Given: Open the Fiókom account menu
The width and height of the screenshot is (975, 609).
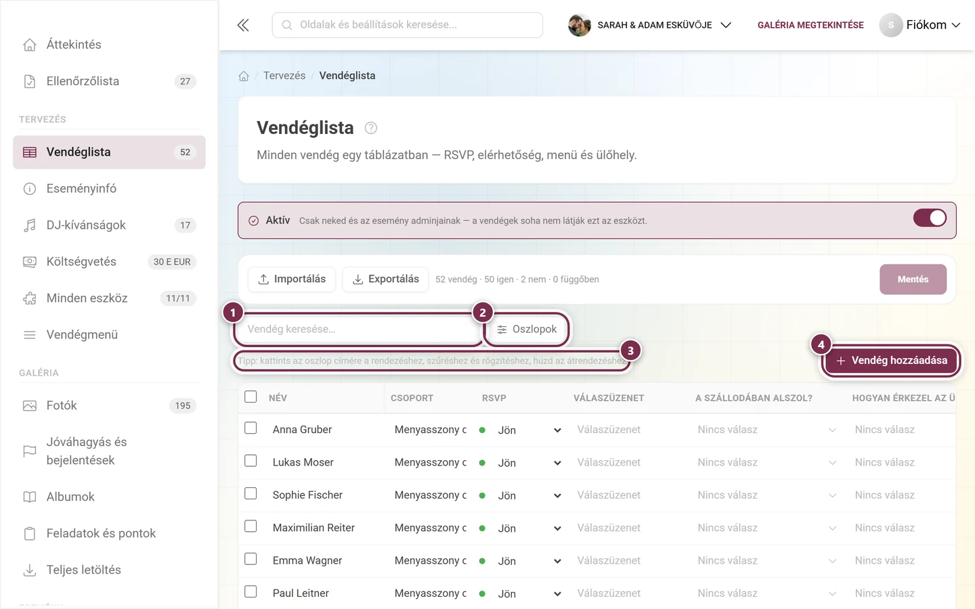Looking at the screenshot, I should [920, 25].
